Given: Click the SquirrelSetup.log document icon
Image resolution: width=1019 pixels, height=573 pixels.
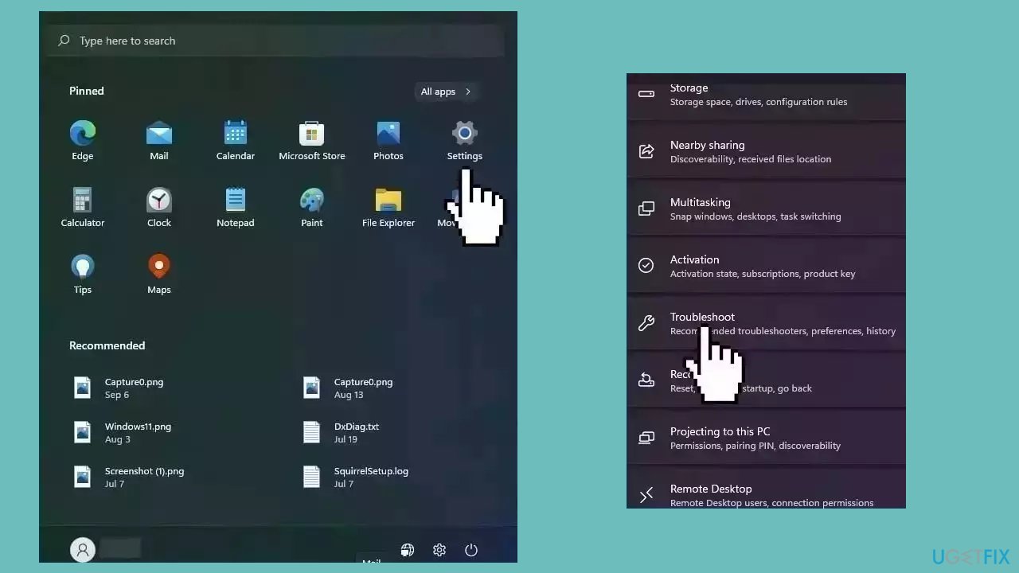Looking at the screenshot, I should [311, 477].
